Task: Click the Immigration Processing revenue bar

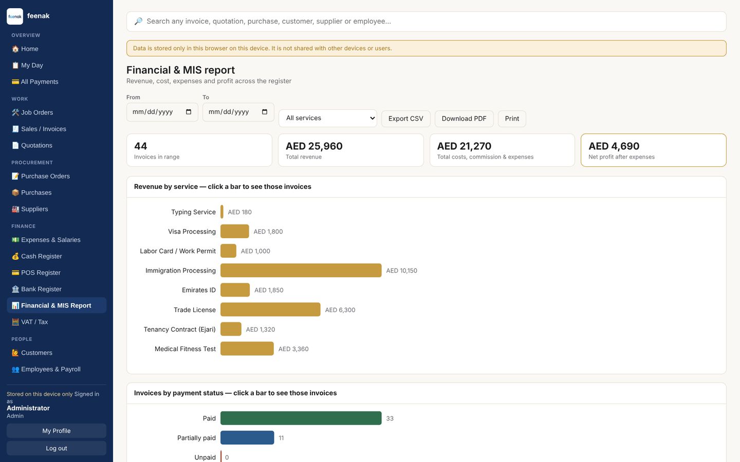Action: tap(301, 271)
